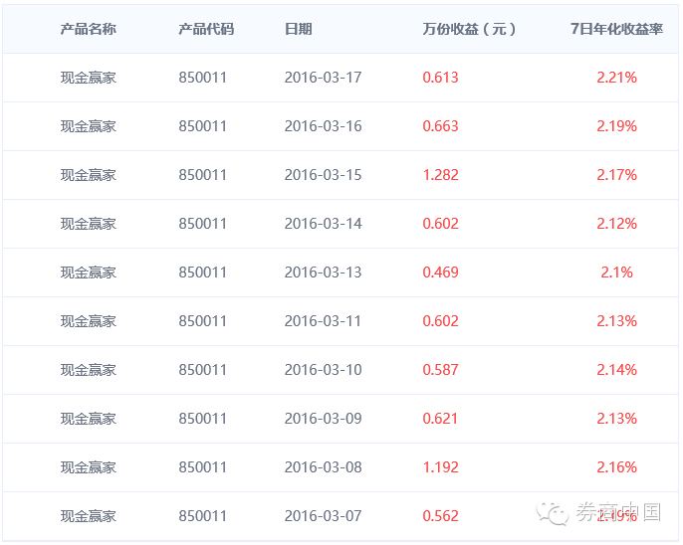Select the 2016-03-16 date cell

pos(323,126)
